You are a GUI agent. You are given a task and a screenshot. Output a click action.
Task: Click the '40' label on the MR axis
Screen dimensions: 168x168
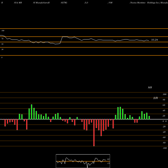(x=164, y=111)
